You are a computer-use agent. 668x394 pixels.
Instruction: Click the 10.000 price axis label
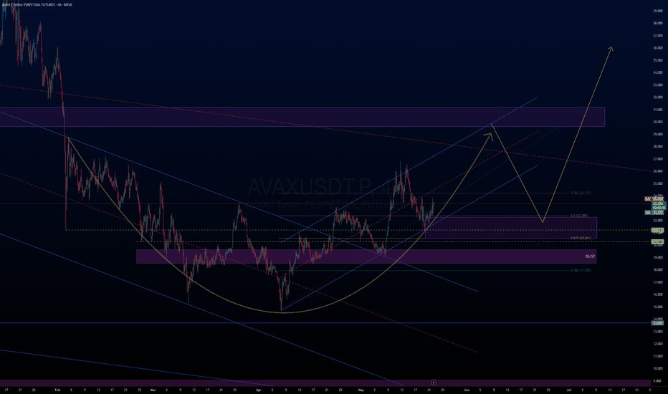[658, 368]
